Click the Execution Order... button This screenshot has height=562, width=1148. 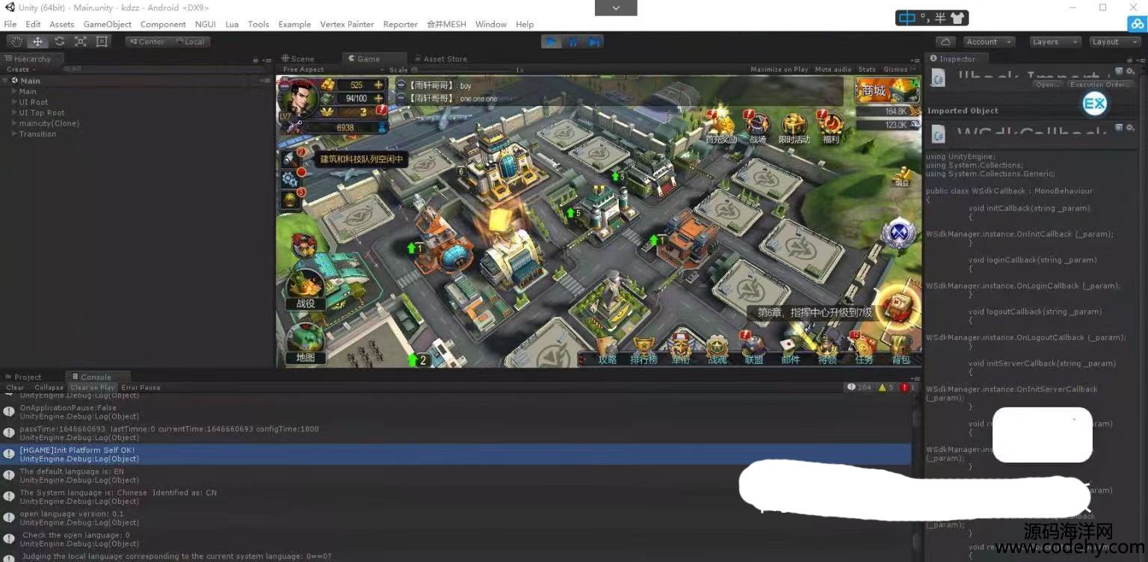[1101, 84]
